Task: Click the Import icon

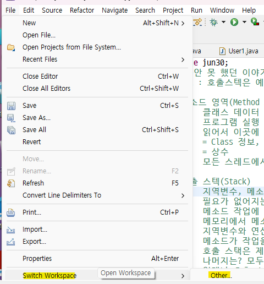Action: 11,230
